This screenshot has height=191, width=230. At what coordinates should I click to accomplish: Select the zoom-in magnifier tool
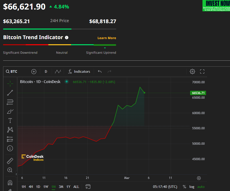click(x=10, y=170)
